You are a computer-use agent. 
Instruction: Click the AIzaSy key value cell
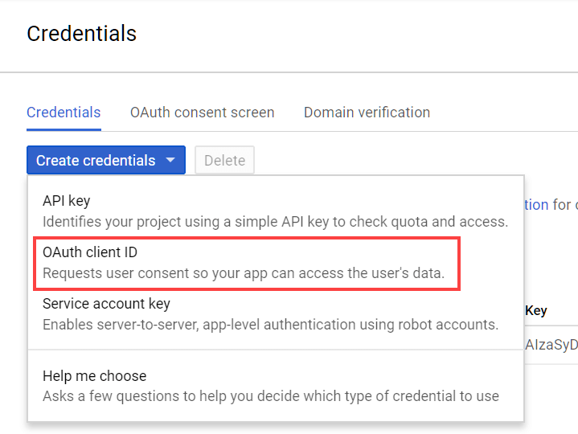point(551,345)
